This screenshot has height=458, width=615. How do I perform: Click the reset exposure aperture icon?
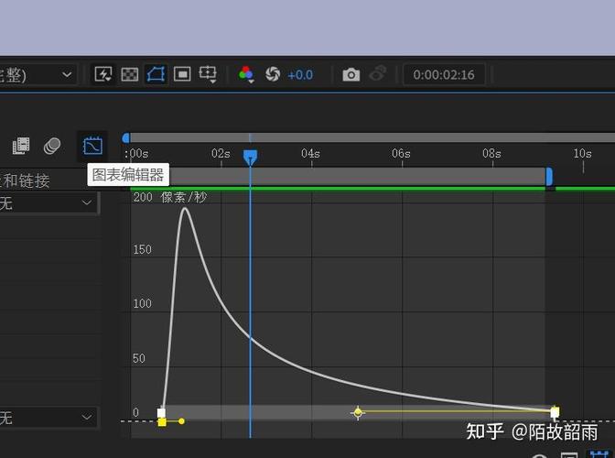(x=273, y=74)
